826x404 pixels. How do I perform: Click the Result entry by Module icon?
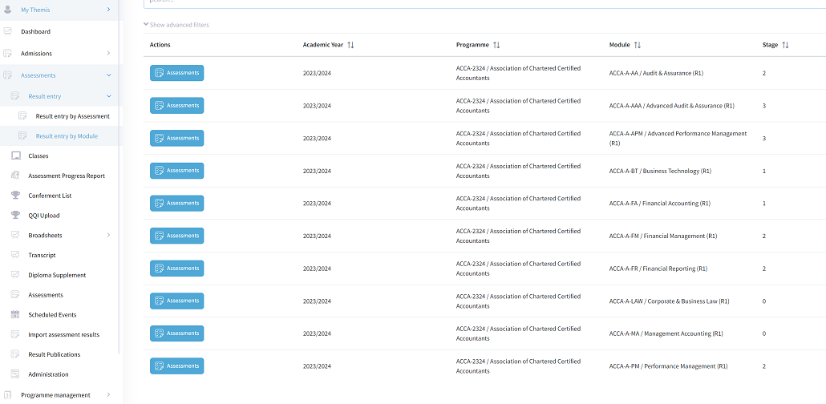22,136
